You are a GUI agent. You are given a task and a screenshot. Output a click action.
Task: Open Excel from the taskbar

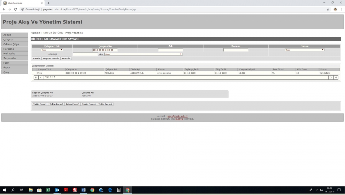click(48, 190)
